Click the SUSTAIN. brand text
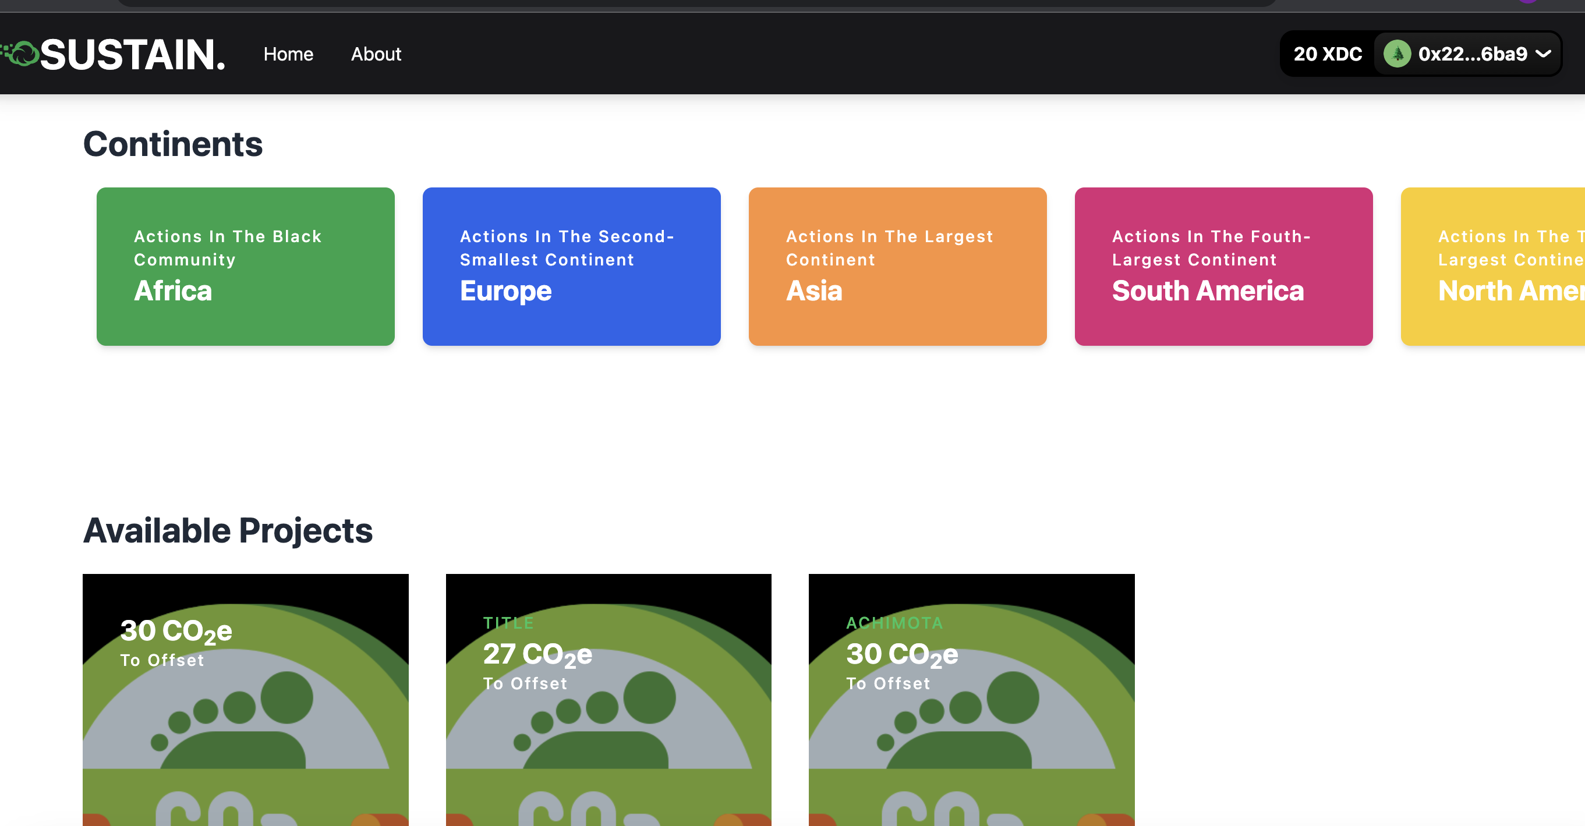Screen dimensions: 1585x826 [x=132, y=54]
